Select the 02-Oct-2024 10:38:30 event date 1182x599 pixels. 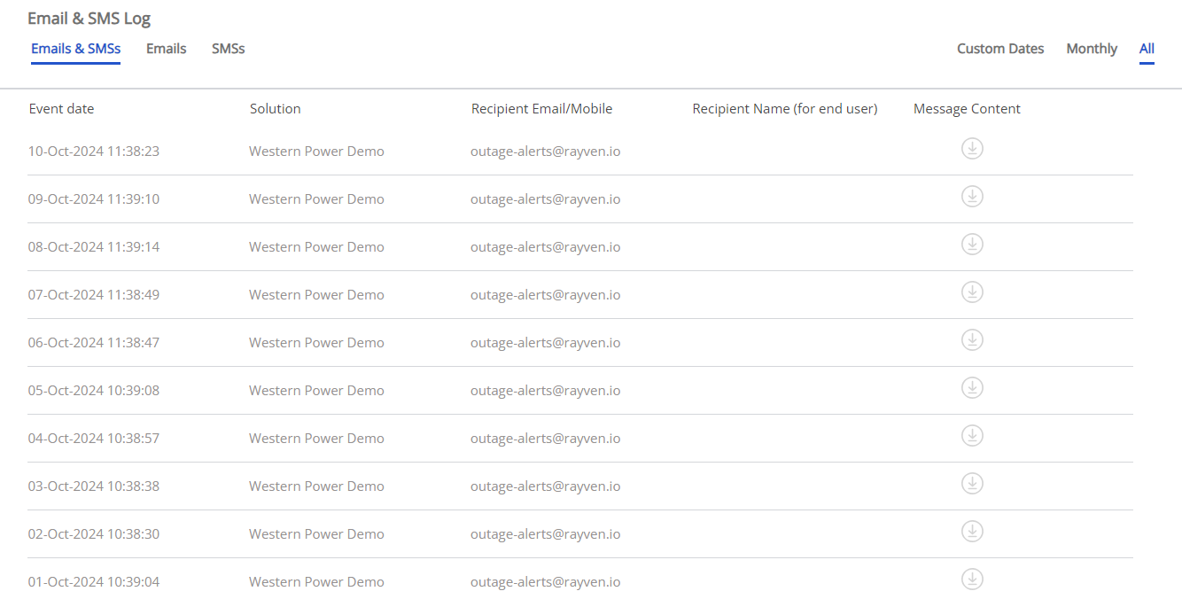coord(94,534)
